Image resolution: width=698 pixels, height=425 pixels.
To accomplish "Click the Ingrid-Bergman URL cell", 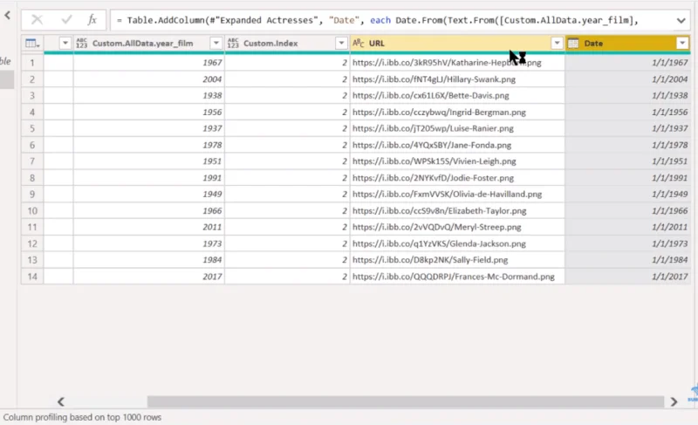I will (x=457, y=113).
